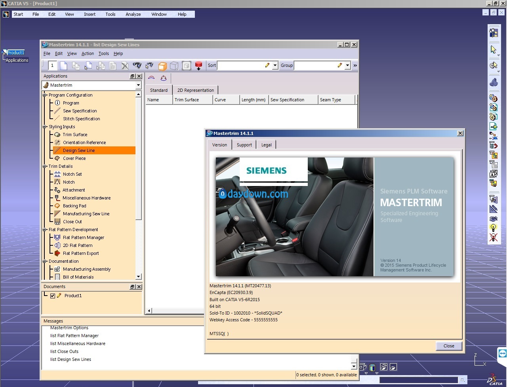Open the Sort dropdown arrow
Image resolution: width=507 pixels, height=387 pixels.
pos(275,65)
